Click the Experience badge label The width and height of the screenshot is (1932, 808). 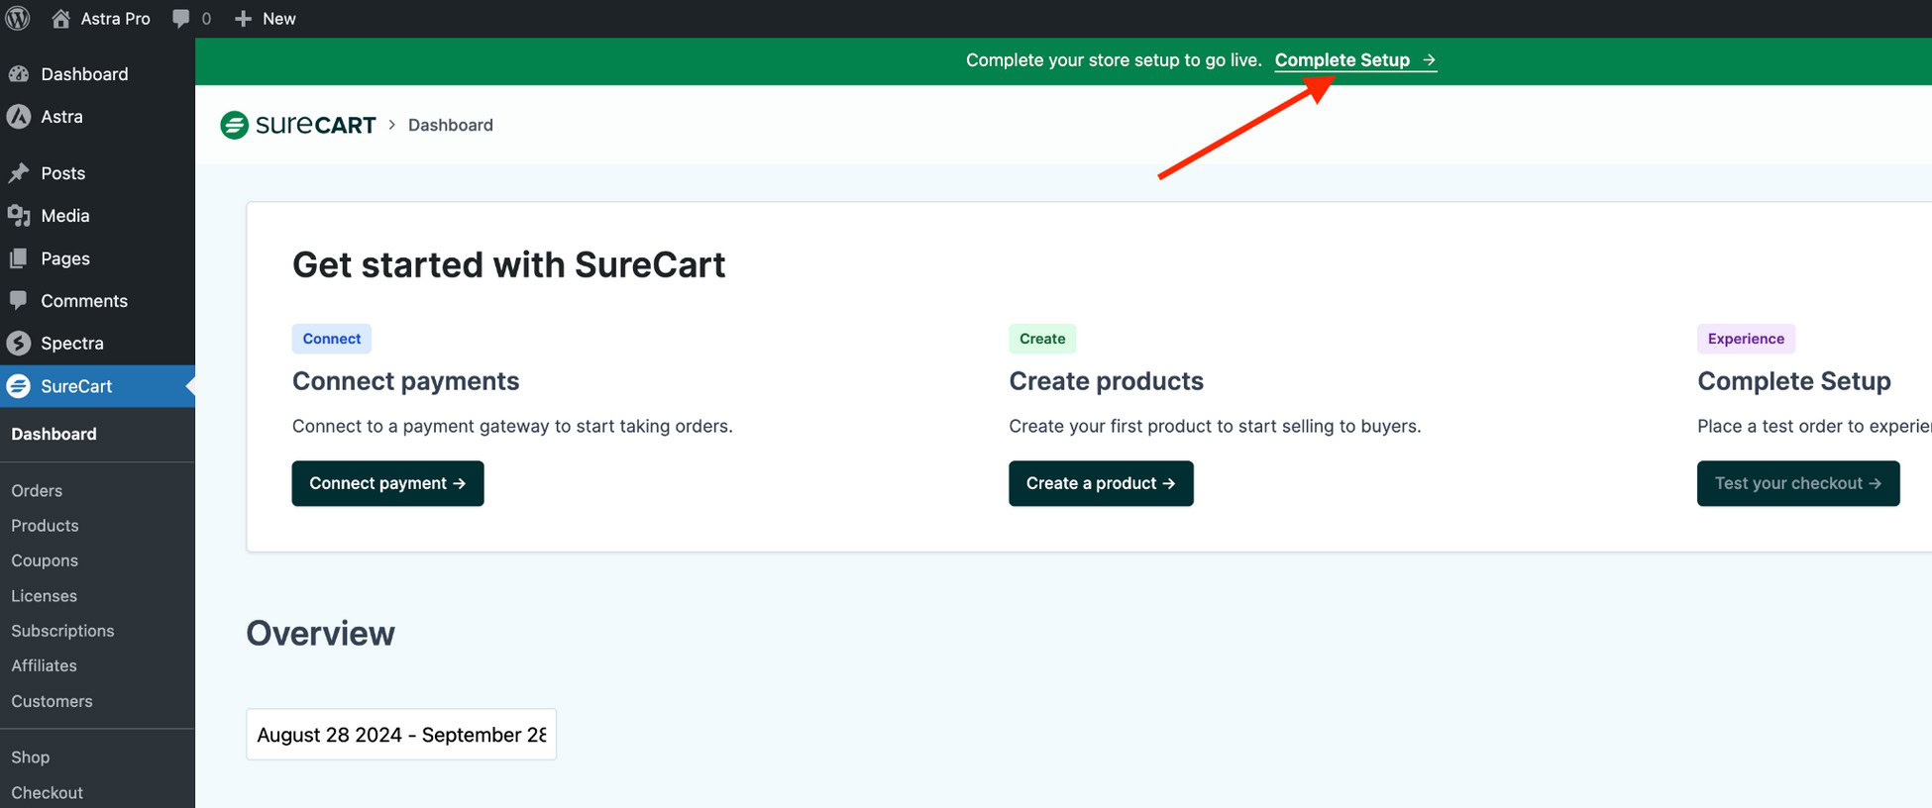pyautogui.click(x=1746, y=339)
